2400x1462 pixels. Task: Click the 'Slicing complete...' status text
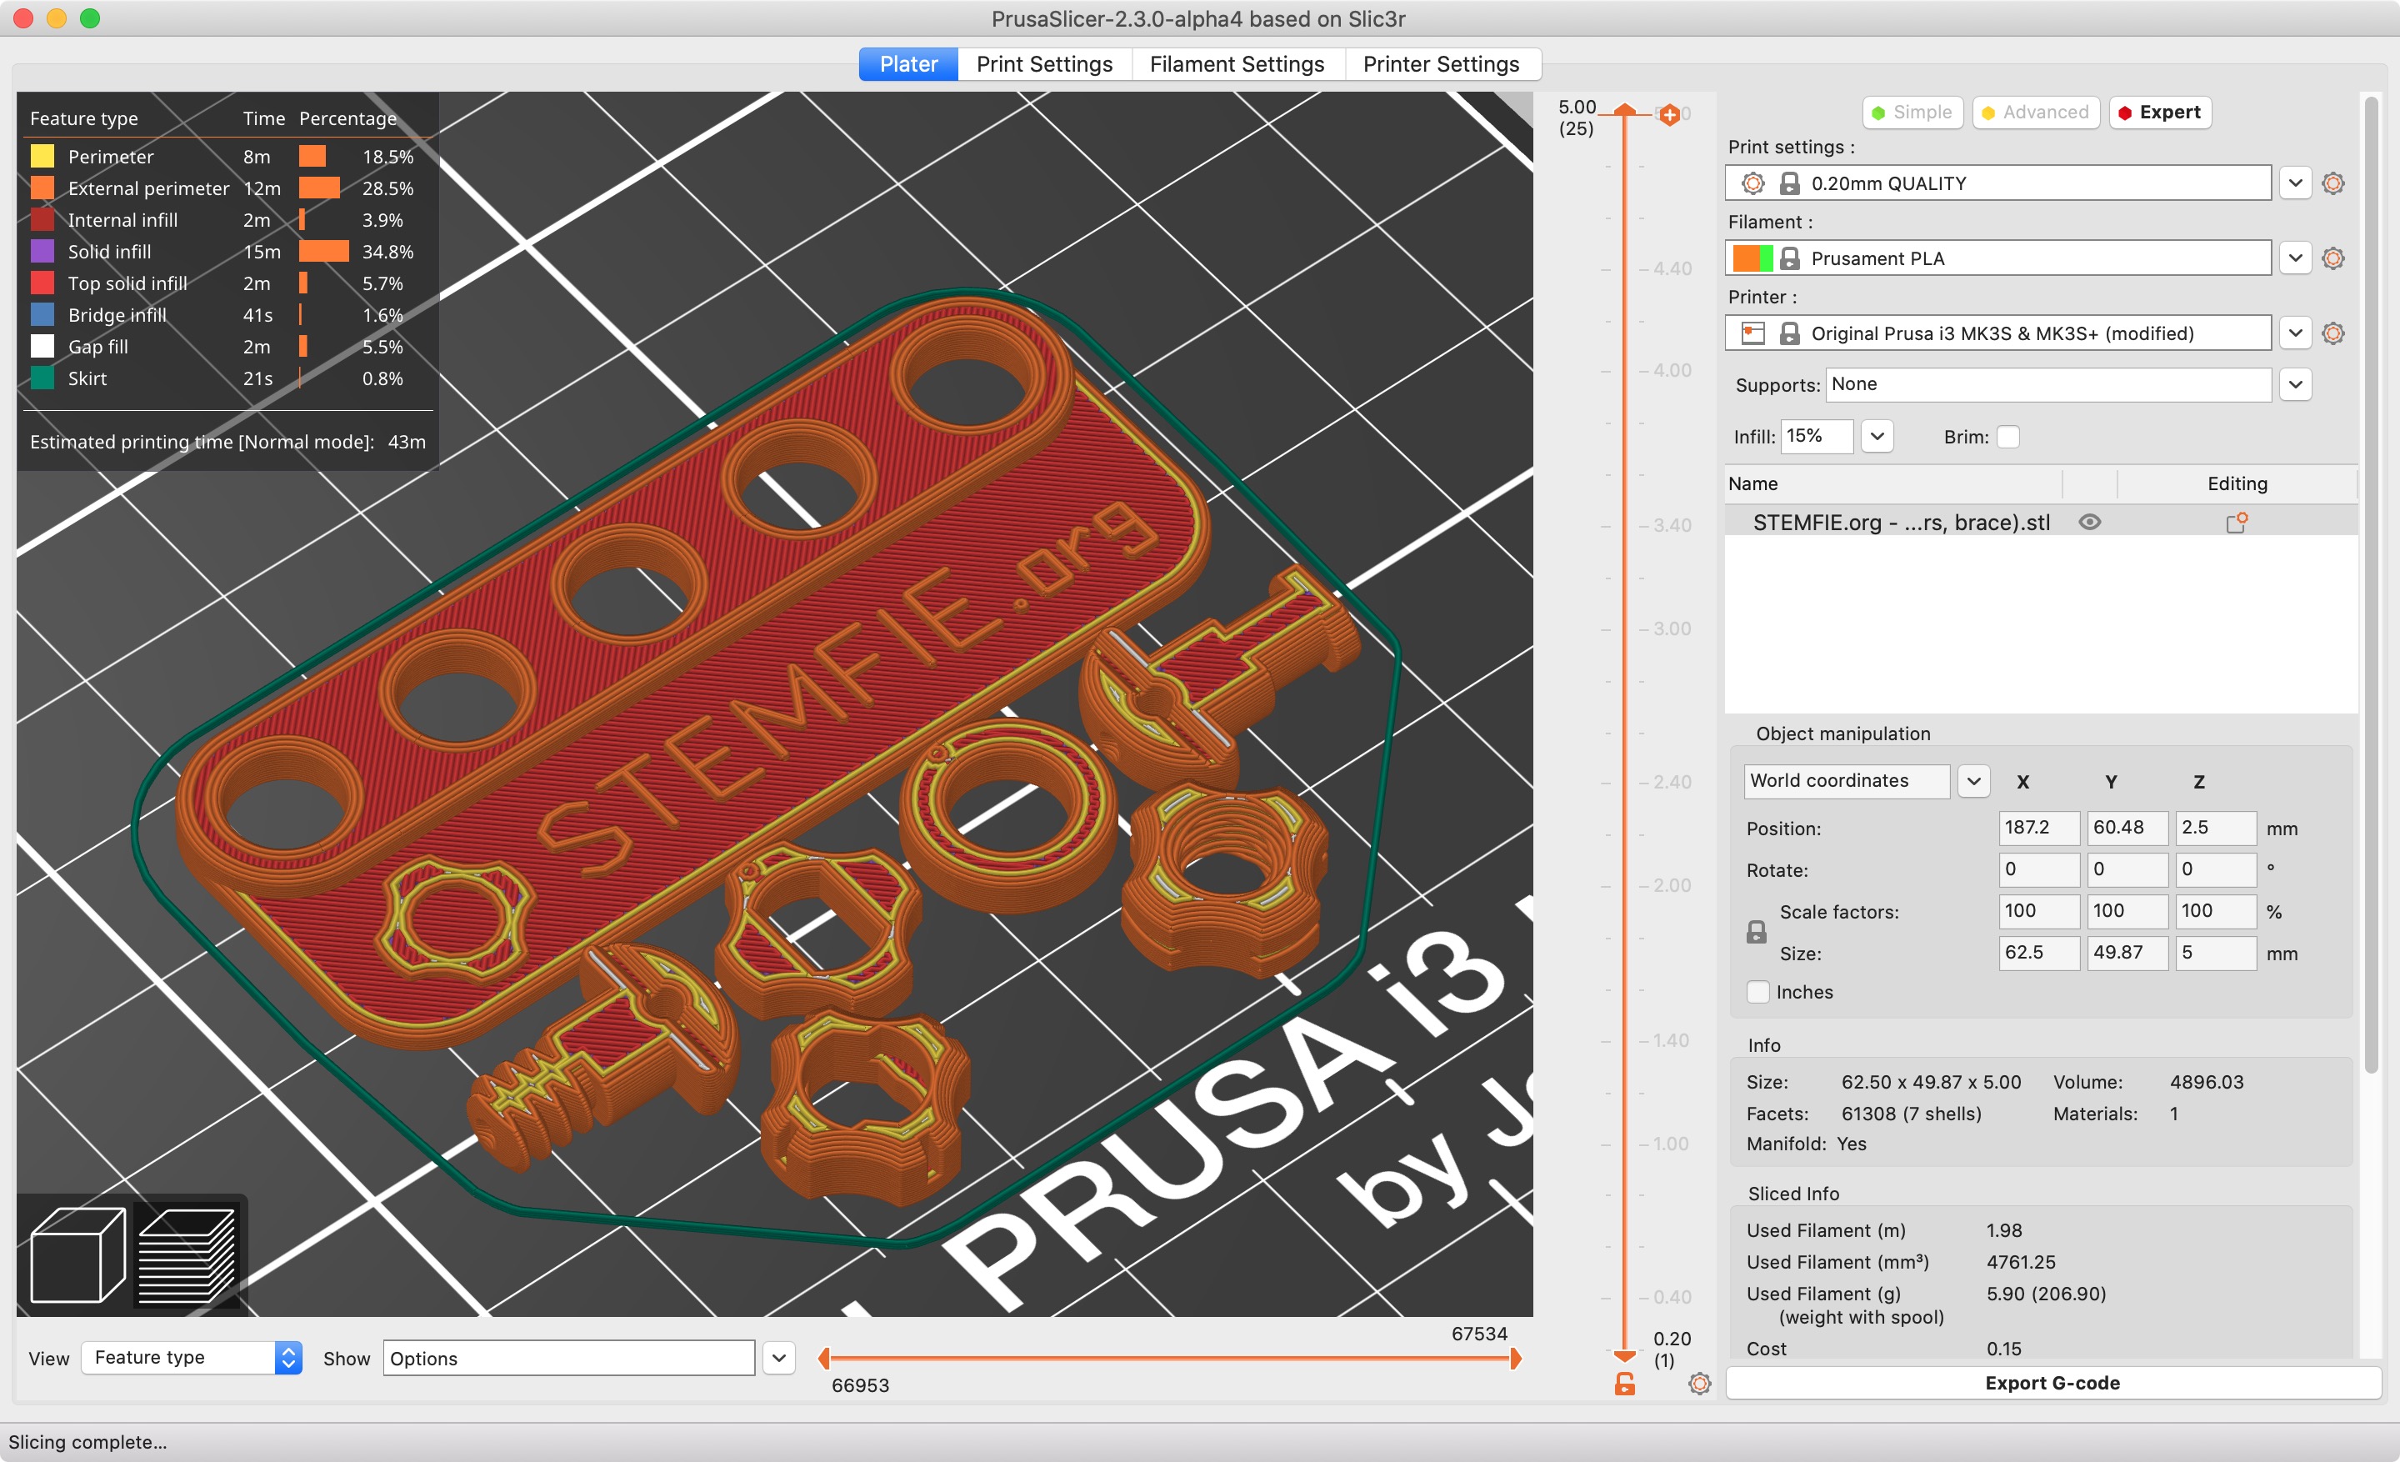pos(87,1443)
